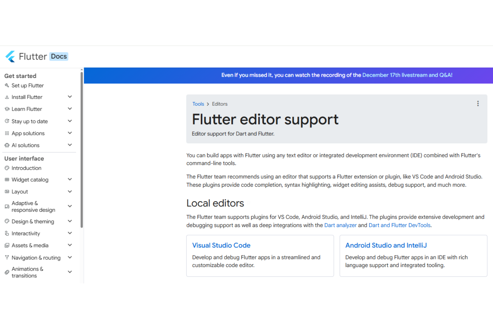Click the Editors breadcrumb text
The height and width of the screenshot is (329, 493).
tap(220, 104)
